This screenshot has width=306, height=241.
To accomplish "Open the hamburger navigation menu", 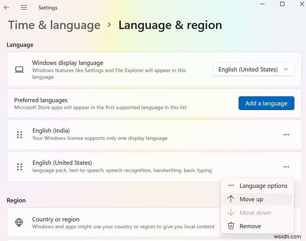I will click(24, 7).
